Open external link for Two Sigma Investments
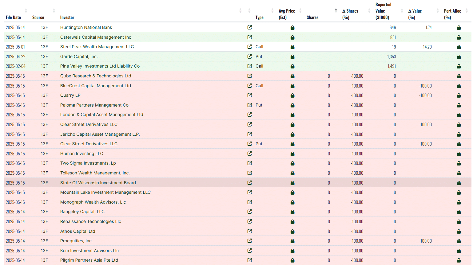This screenshot has width=473, height=265. coord(250,163)
